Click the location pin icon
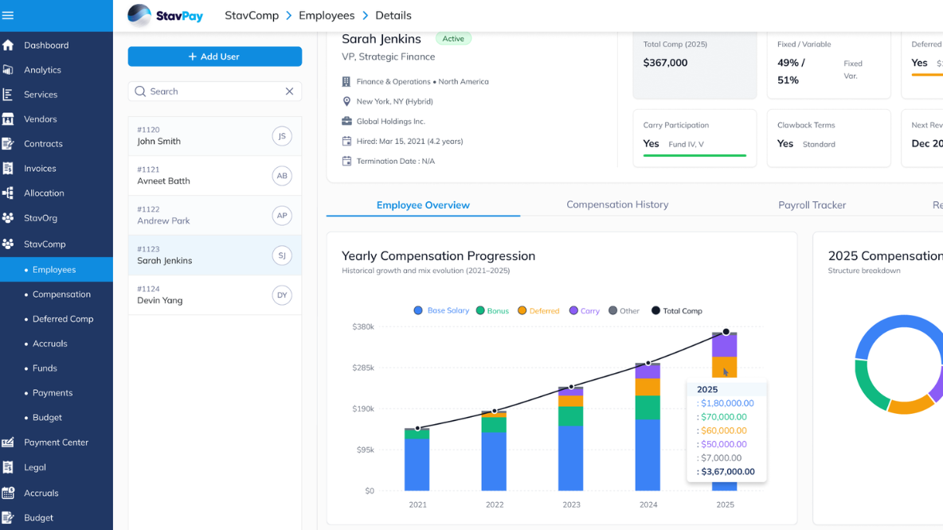This screenshot has height=530, width=943. point(346,102)
